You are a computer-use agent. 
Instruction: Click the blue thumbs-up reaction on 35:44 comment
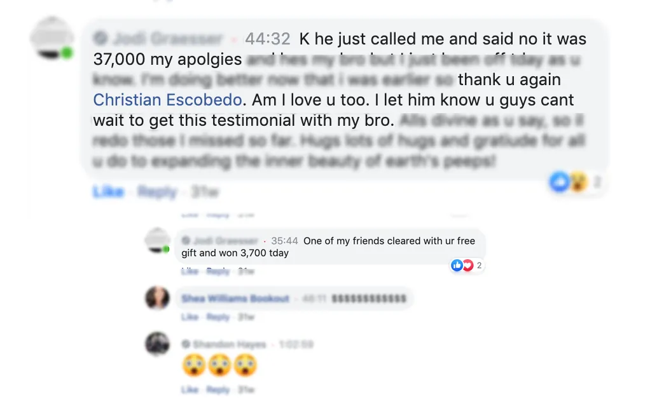tap(457, 266)
